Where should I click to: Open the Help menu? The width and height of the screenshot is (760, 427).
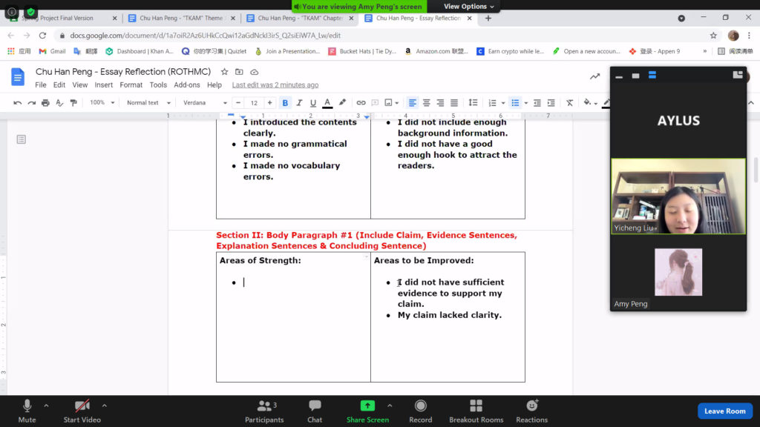point(214,85)
